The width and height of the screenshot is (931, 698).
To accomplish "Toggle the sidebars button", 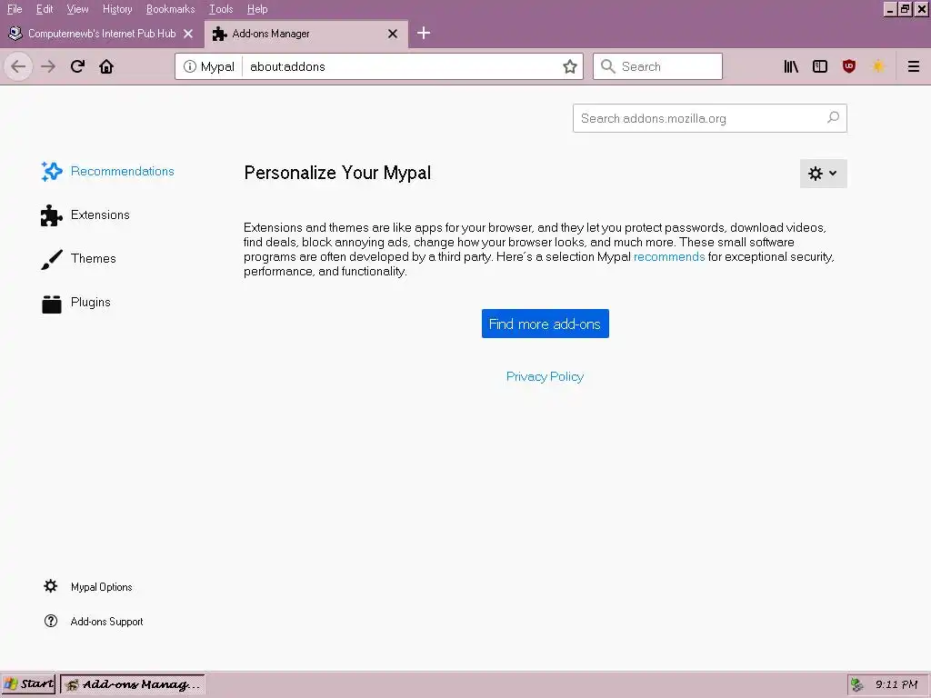I will pyautogui.click(x=820, y=66).
